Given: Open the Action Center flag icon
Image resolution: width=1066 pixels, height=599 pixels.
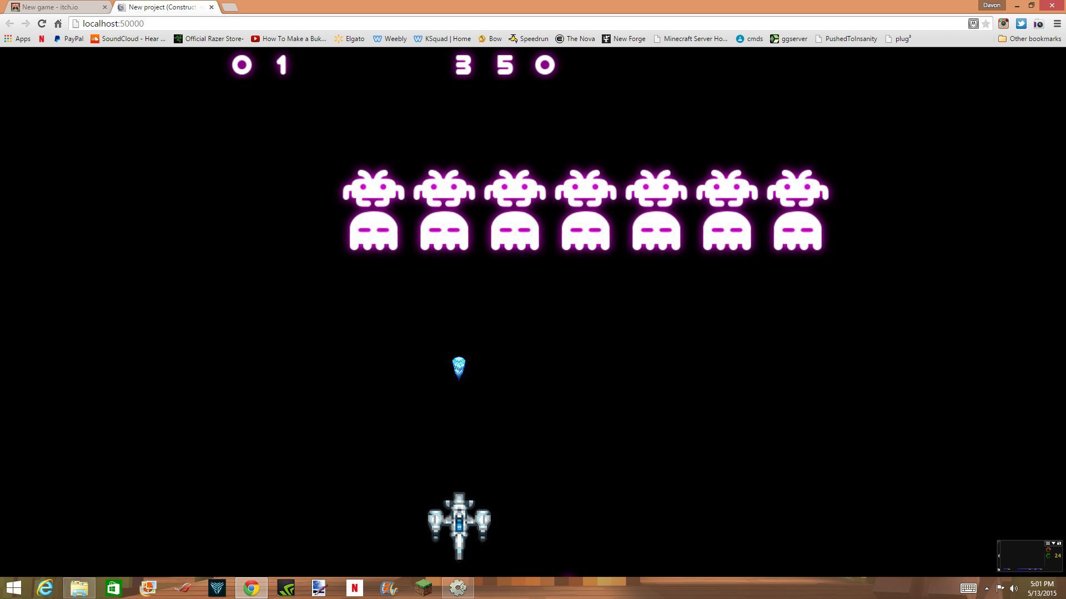Looking at the screenshot, I should (x=1000, y=588).
